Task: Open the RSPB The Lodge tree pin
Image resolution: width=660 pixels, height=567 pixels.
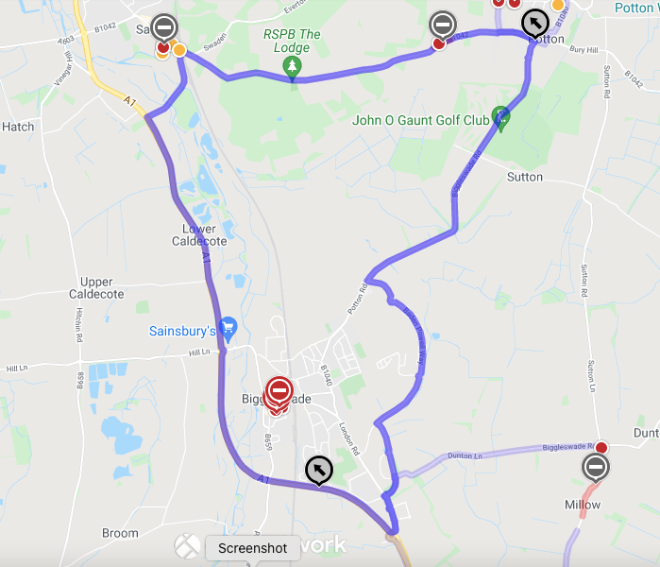Action: pyautogui.click(x=292, y=69)
